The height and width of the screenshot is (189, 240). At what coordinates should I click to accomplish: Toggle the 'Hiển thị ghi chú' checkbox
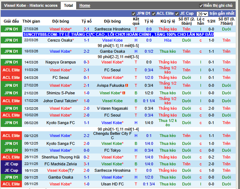(201, 6)
